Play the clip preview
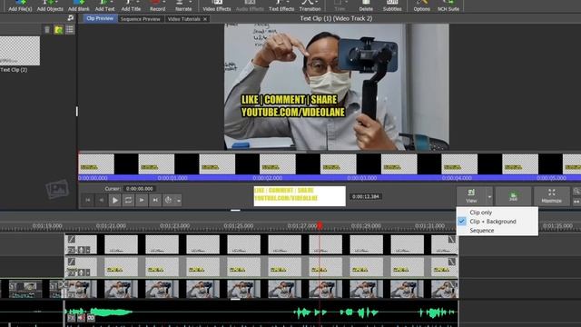The image size is (581, 327). 115,200
